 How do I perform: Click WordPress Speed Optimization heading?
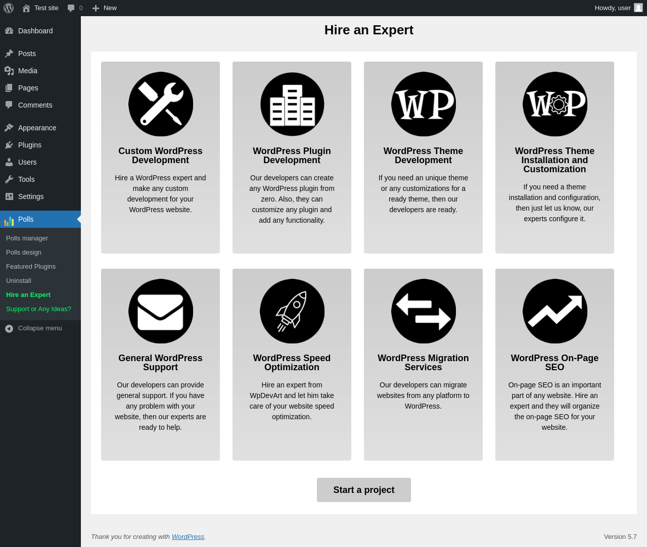click(292, 363)
